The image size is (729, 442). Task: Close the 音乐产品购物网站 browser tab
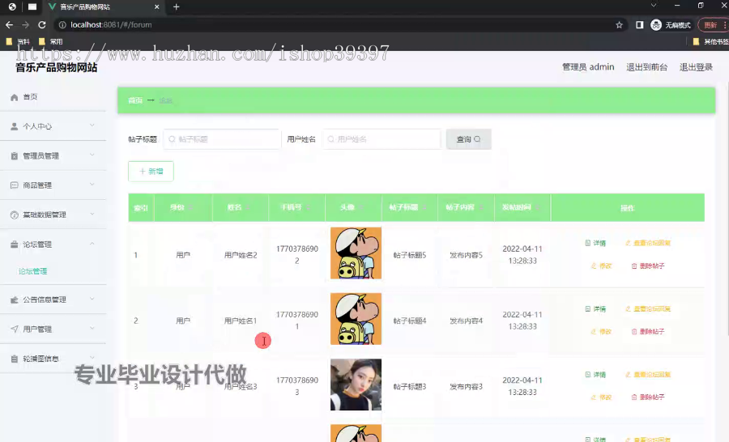[156, 7]
